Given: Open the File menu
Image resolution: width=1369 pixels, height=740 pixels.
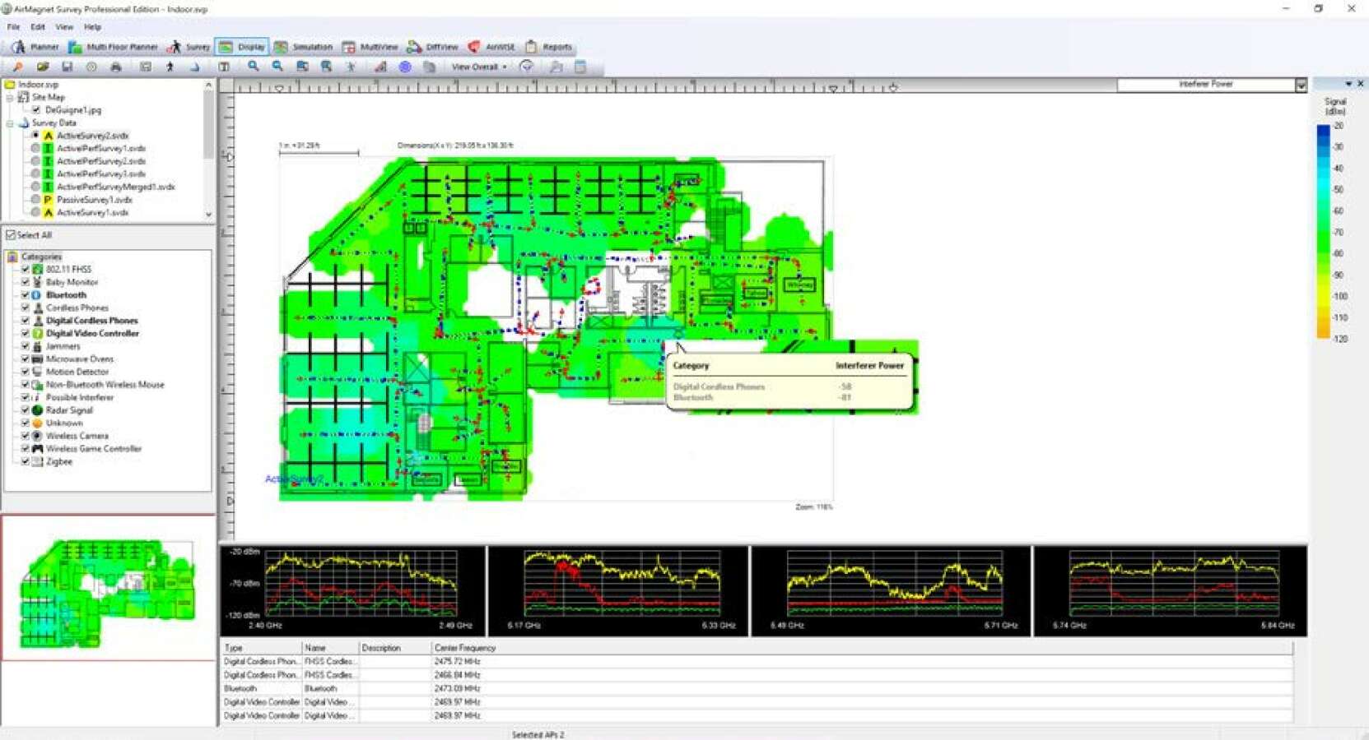Looking at the screenshot, I should 13,27.
